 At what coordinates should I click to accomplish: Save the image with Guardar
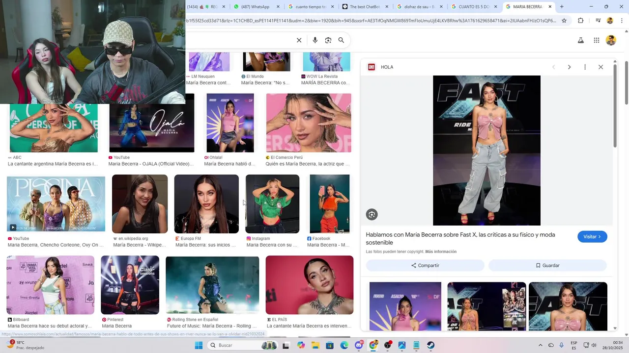[547, 265]
